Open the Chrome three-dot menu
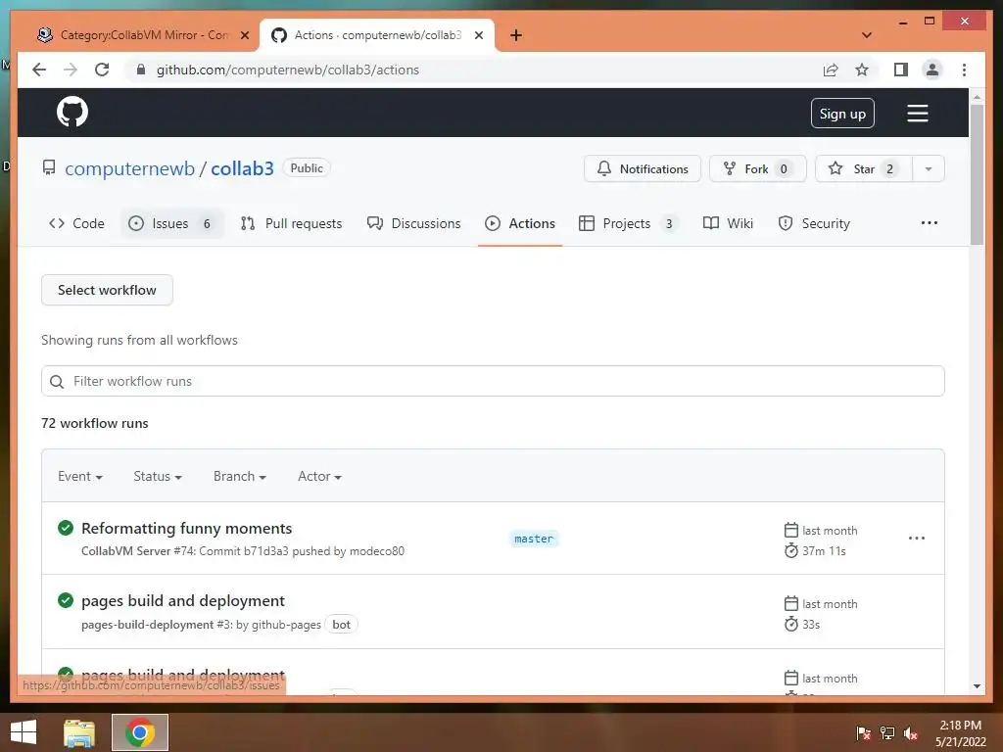Viewport: 1003px width, 752px height. point(964,70)
